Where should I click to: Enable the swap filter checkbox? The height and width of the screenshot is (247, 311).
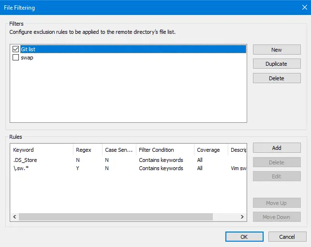(x=16, y=58)
